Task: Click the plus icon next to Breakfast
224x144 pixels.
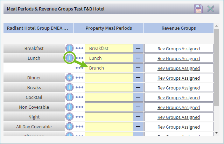Action: (69, 49)
